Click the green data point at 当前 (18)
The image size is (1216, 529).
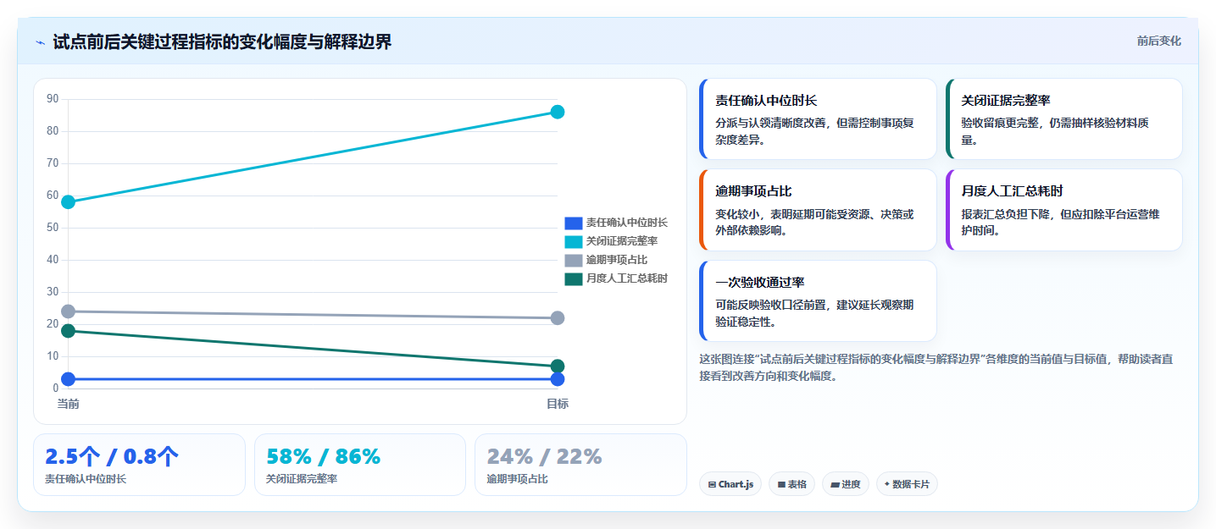point(69,331)
